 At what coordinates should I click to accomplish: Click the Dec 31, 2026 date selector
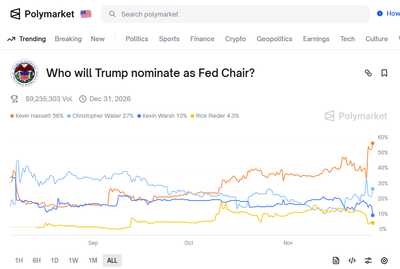[x=109, y=99]
